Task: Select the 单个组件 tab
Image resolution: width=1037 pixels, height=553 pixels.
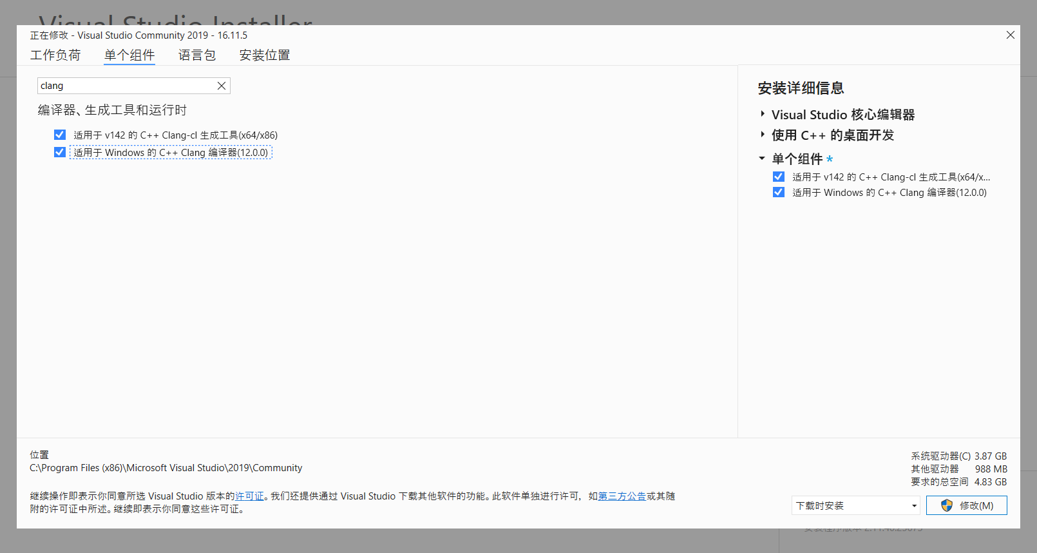Action: 129,55
